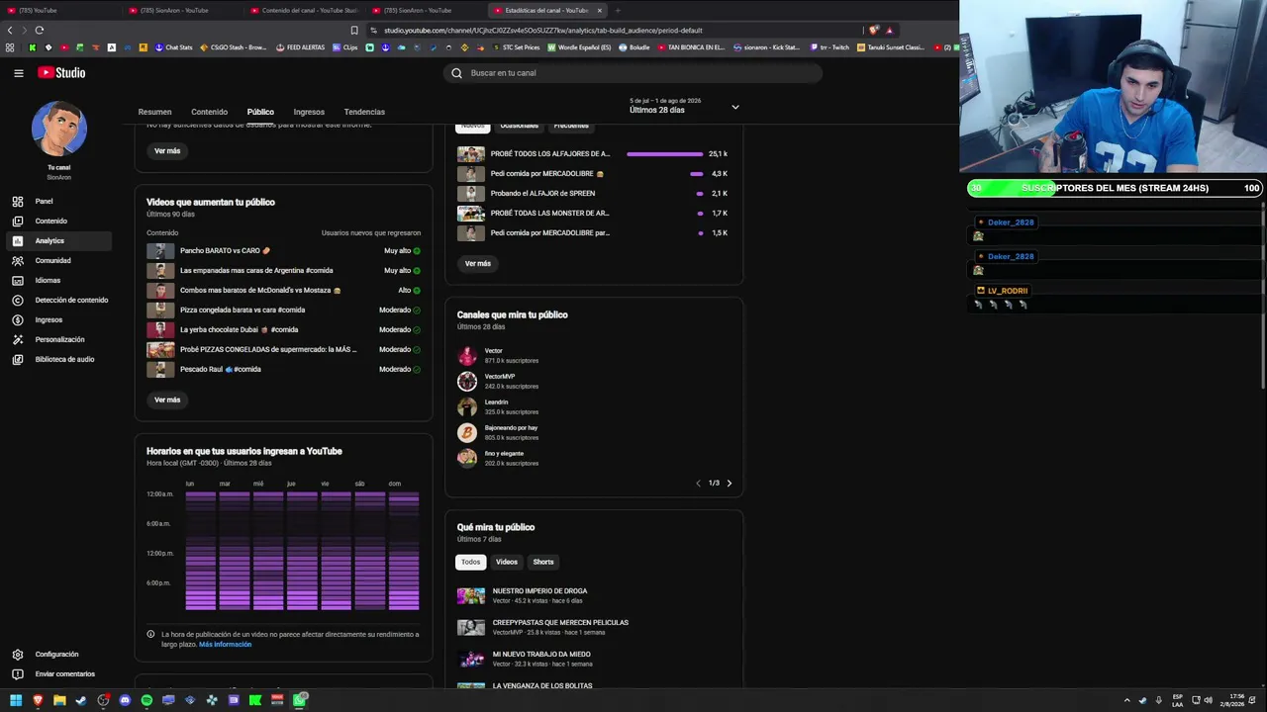The width and height of the screenshot is (1267, 712).
Task: Open the Bajoneando por hay channel entry
Action: tap(498, 433)
